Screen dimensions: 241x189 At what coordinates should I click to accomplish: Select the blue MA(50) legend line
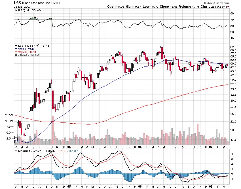click(x=16, y=49)
